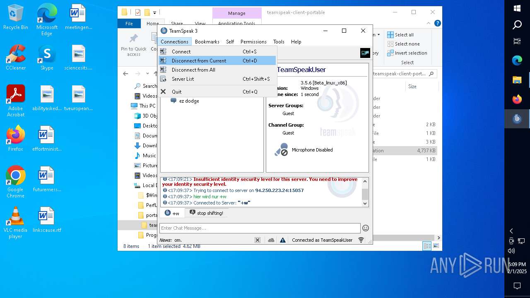
Task: Go back in Explorer navigation
Action: pos(126,74)
